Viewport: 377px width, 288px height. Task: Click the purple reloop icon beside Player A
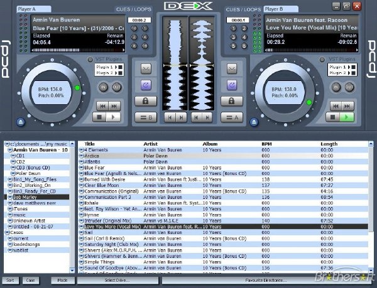tap(146, 85)
